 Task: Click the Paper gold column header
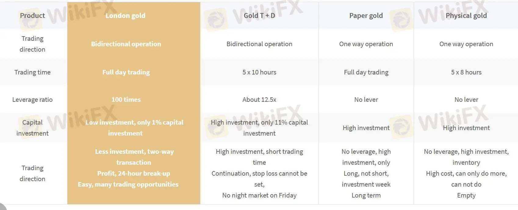(366, 16)
